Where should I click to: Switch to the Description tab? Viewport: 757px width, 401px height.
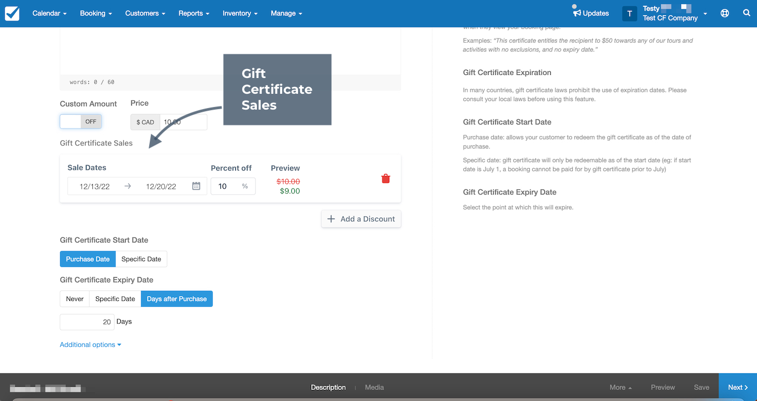click(x=328, y=387)
